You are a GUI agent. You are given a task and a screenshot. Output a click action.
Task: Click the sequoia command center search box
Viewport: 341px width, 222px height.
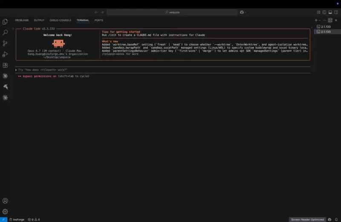click(x=172, y=12)
